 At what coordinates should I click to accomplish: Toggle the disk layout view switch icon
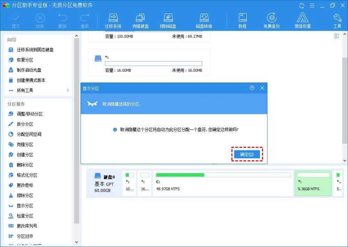[x=337, y=36]
